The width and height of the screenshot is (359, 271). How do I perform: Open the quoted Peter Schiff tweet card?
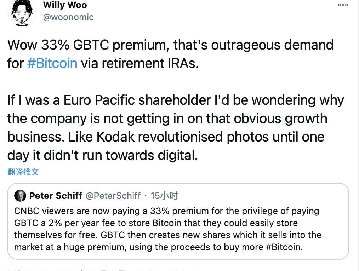(x=178, y=226)
